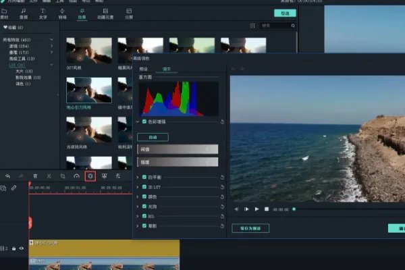
Task: Click the 保存为预设 button
Action: (250, 228)
